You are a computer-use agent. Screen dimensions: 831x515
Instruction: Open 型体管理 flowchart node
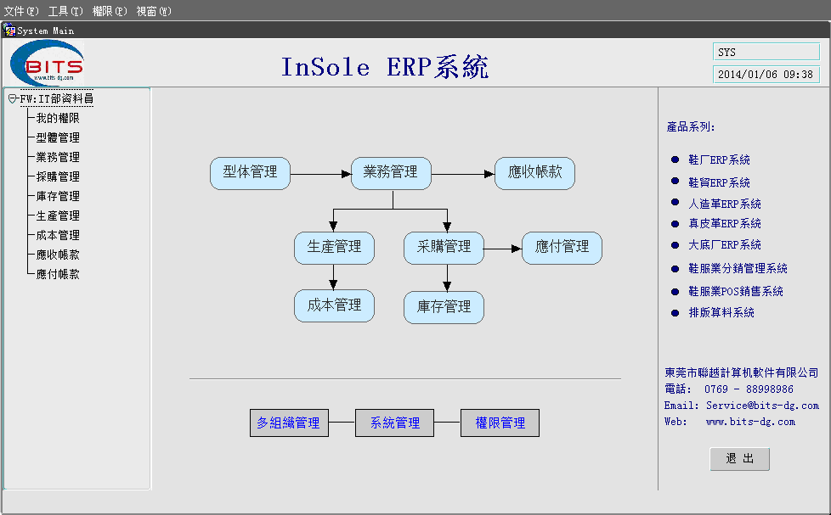(x=250, y=173)
